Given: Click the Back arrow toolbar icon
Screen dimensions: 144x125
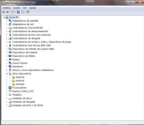Looking at the screenshot, I should click(3, 12).
